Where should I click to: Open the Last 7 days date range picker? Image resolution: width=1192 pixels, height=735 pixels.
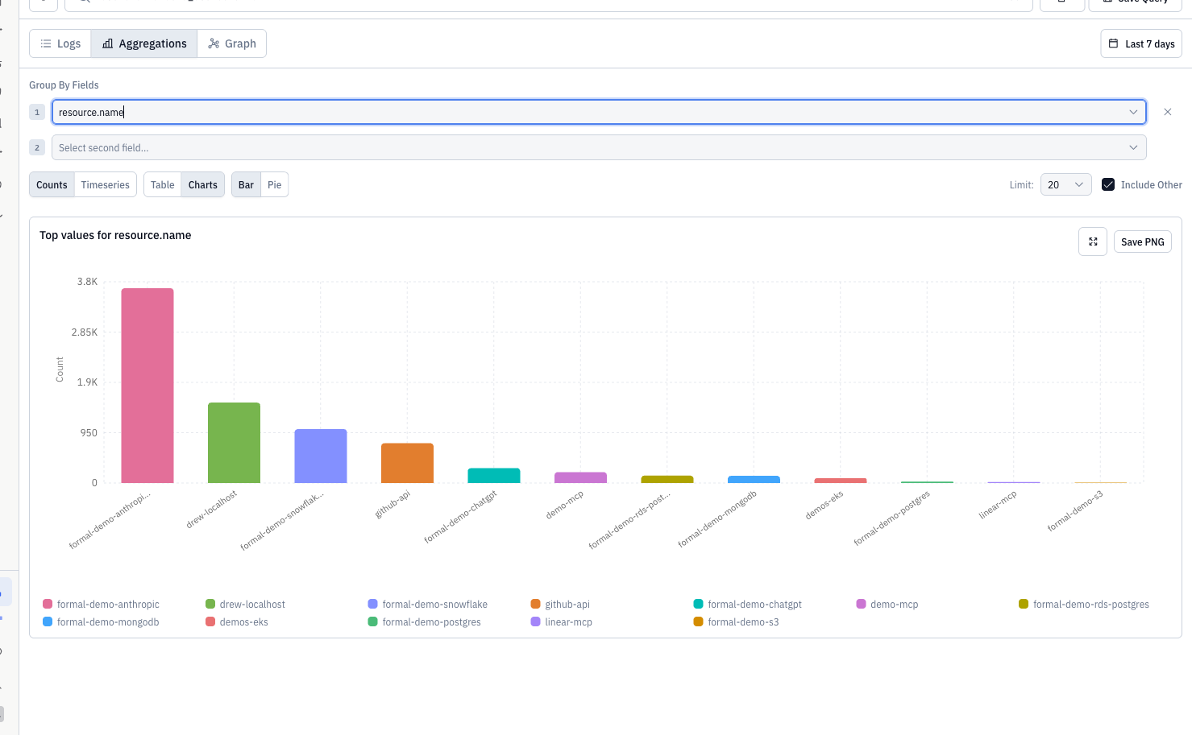(1141, 43)
